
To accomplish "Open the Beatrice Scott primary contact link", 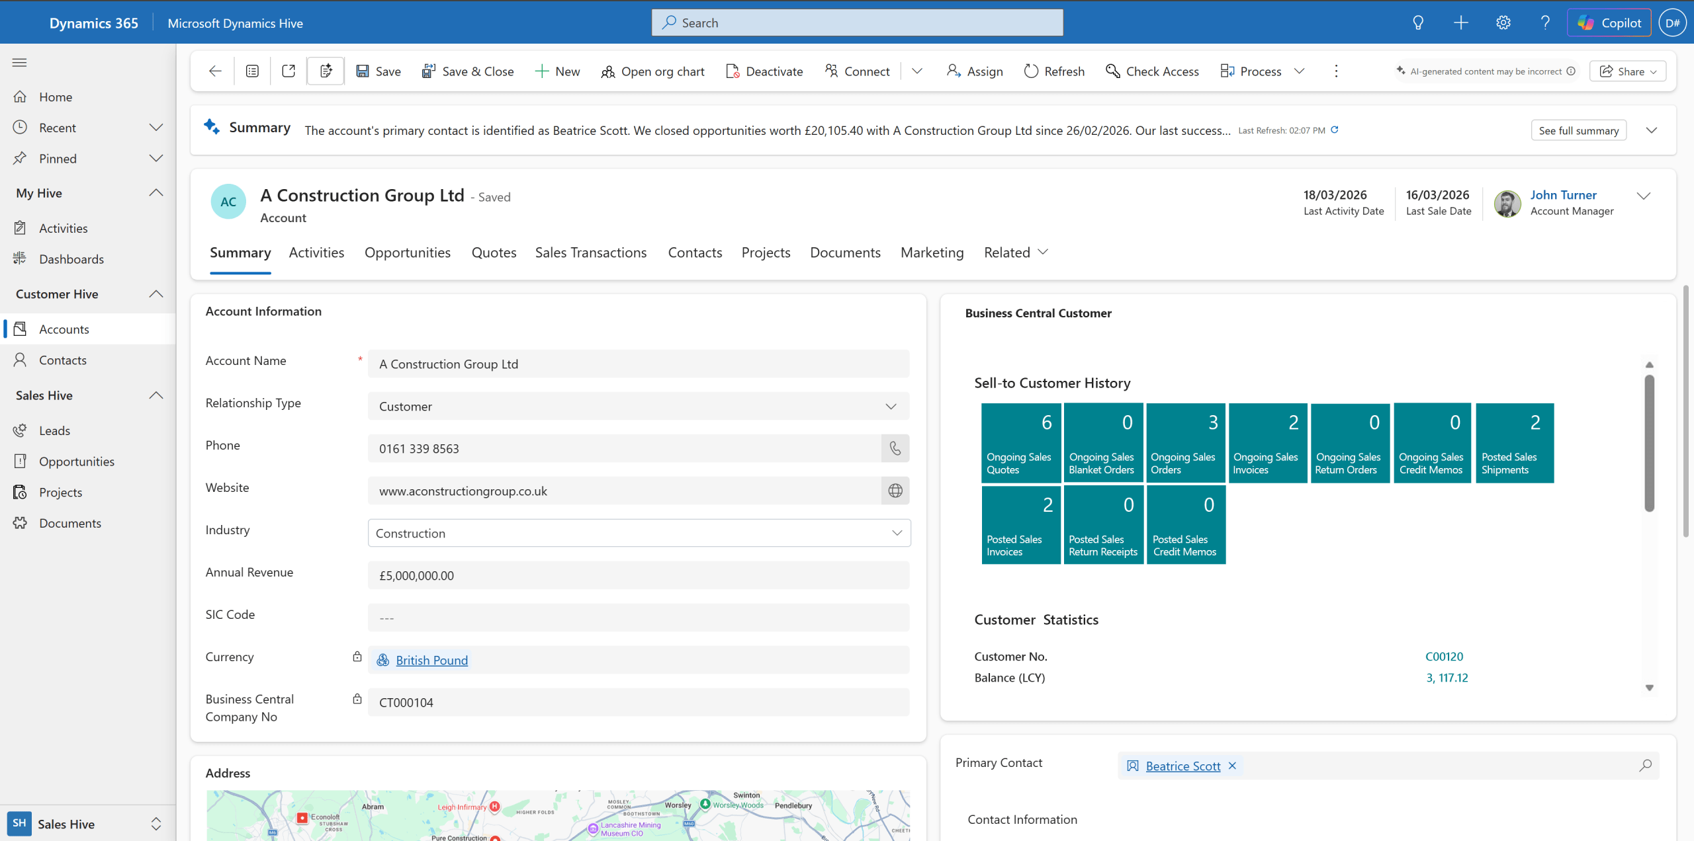I will pos(1182,766).
